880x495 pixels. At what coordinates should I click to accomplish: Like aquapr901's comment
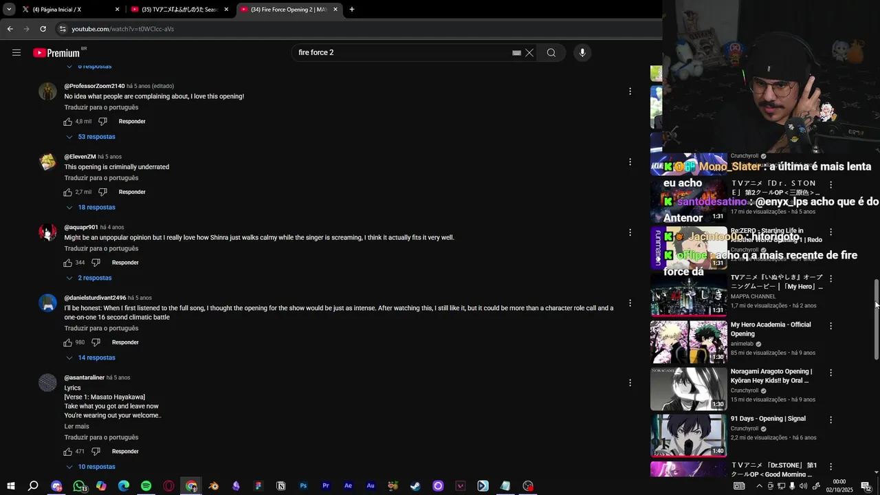[x=68, y=263]
